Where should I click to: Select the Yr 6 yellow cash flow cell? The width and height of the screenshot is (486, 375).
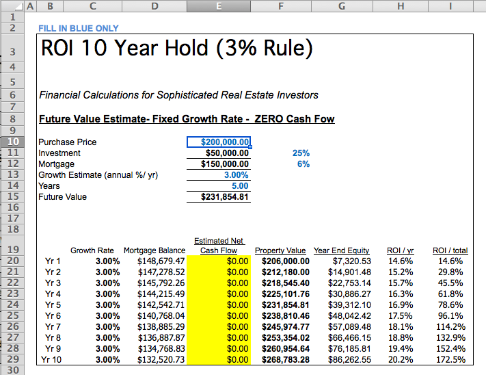tap(219, 315)
